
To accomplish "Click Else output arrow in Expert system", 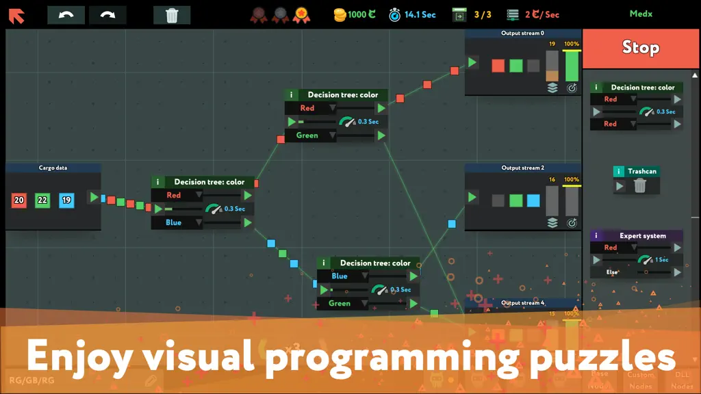I will [x=677, y=272].
